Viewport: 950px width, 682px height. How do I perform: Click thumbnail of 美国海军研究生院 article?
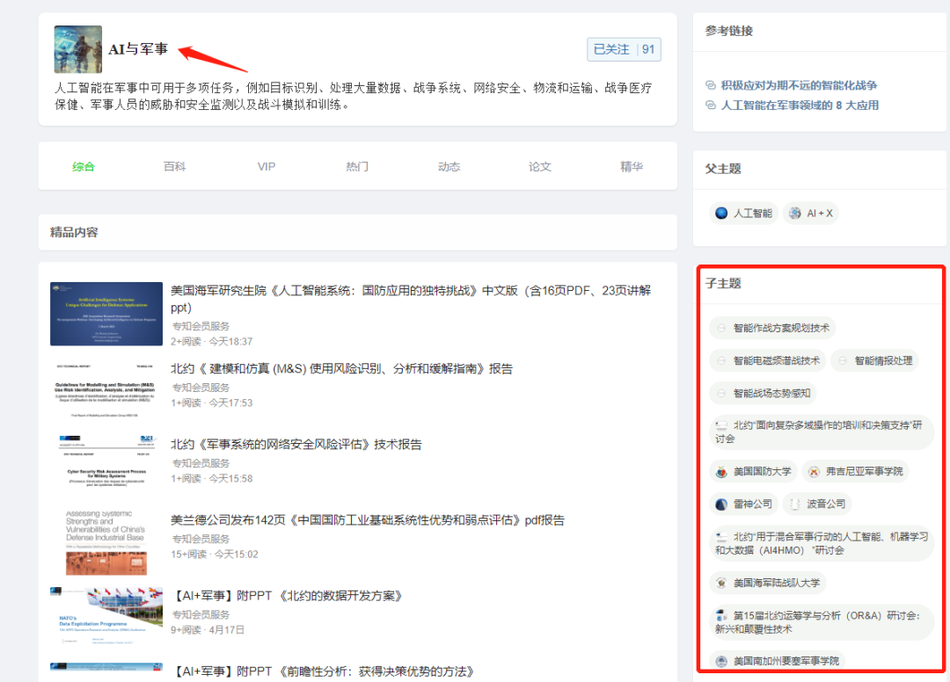click(x=106, y=314)
